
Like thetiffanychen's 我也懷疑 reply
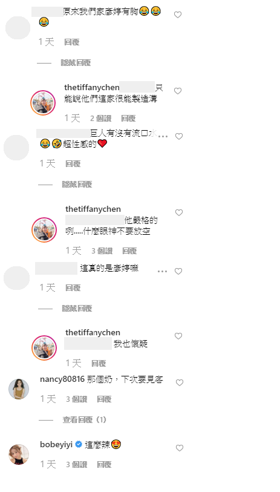[x=178, y=336]
